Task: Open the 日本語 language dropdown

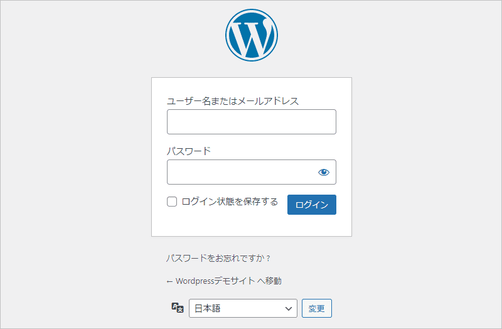Action: (x=243, y=308)
